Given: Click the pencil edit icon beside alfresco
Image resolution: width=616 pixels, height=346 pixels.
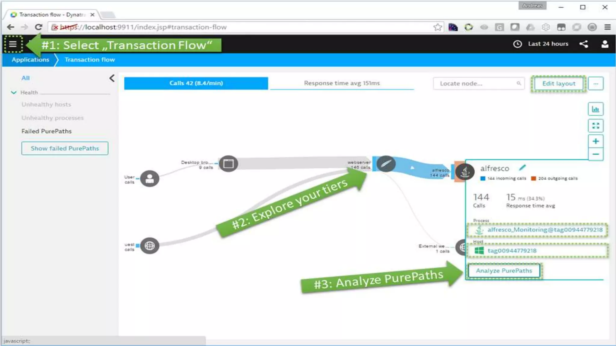Looking at the screenshot, I should (522, 168).
